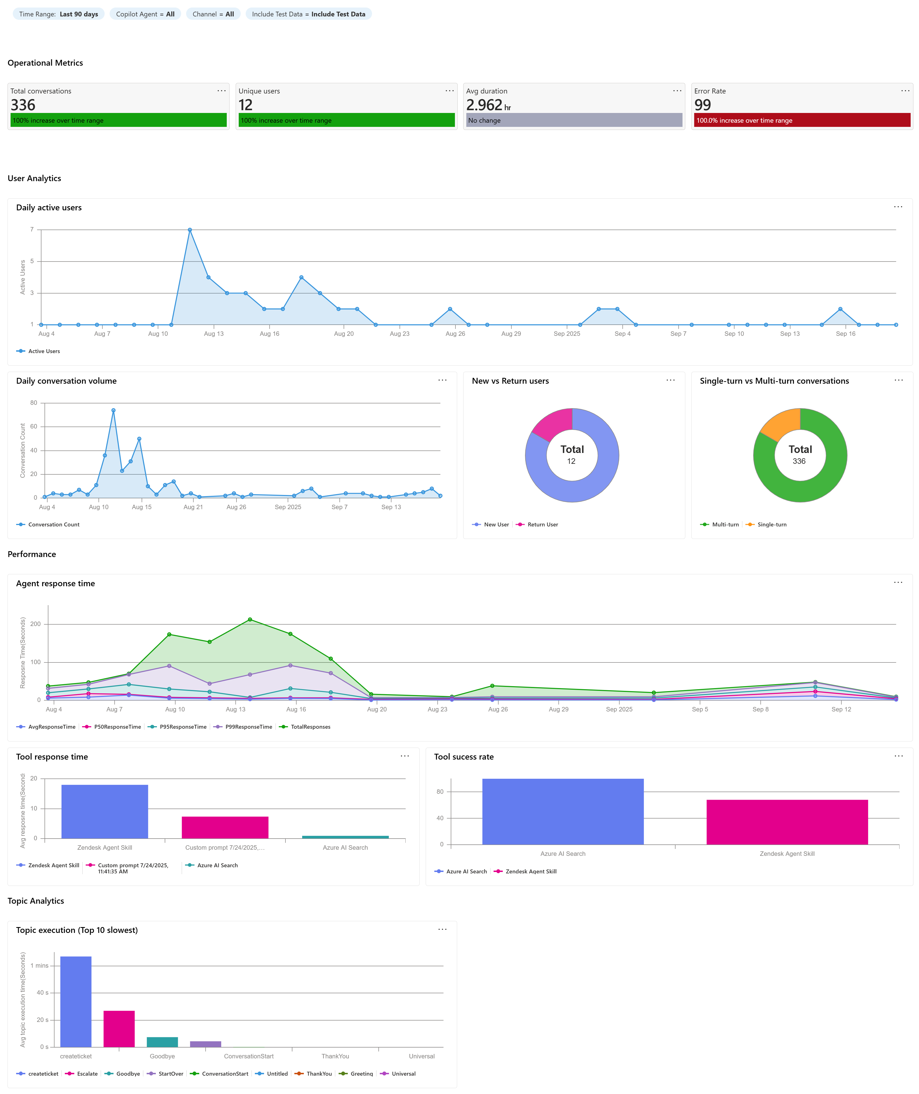Open the Topic execution chart overflow menu
The image size is (919, 1094).
pos(443,929)
